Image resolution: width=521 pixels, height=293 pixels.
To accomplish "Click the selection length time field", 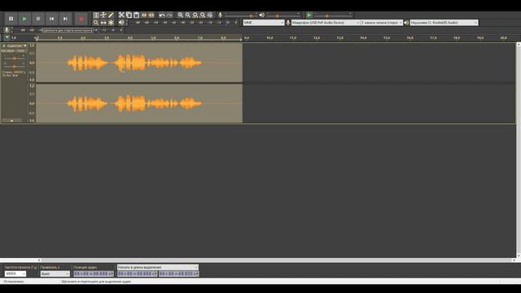I will [179, 273].
